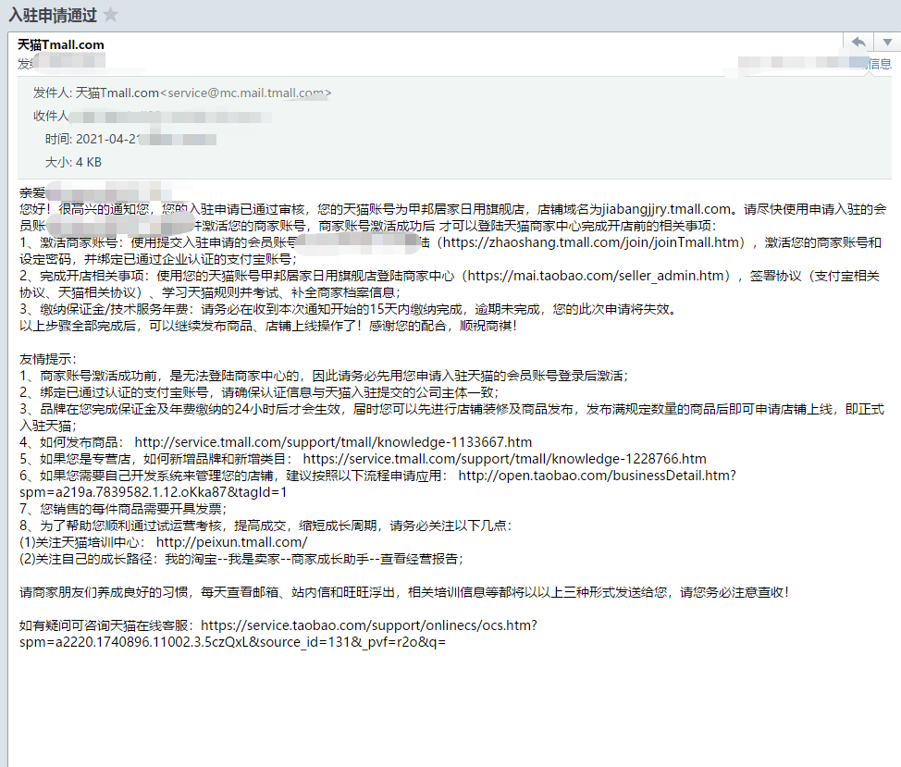Screen dimensions: 901x767
Task: Star the 入驻申请通过 email
Action: (x=110, y=15)
